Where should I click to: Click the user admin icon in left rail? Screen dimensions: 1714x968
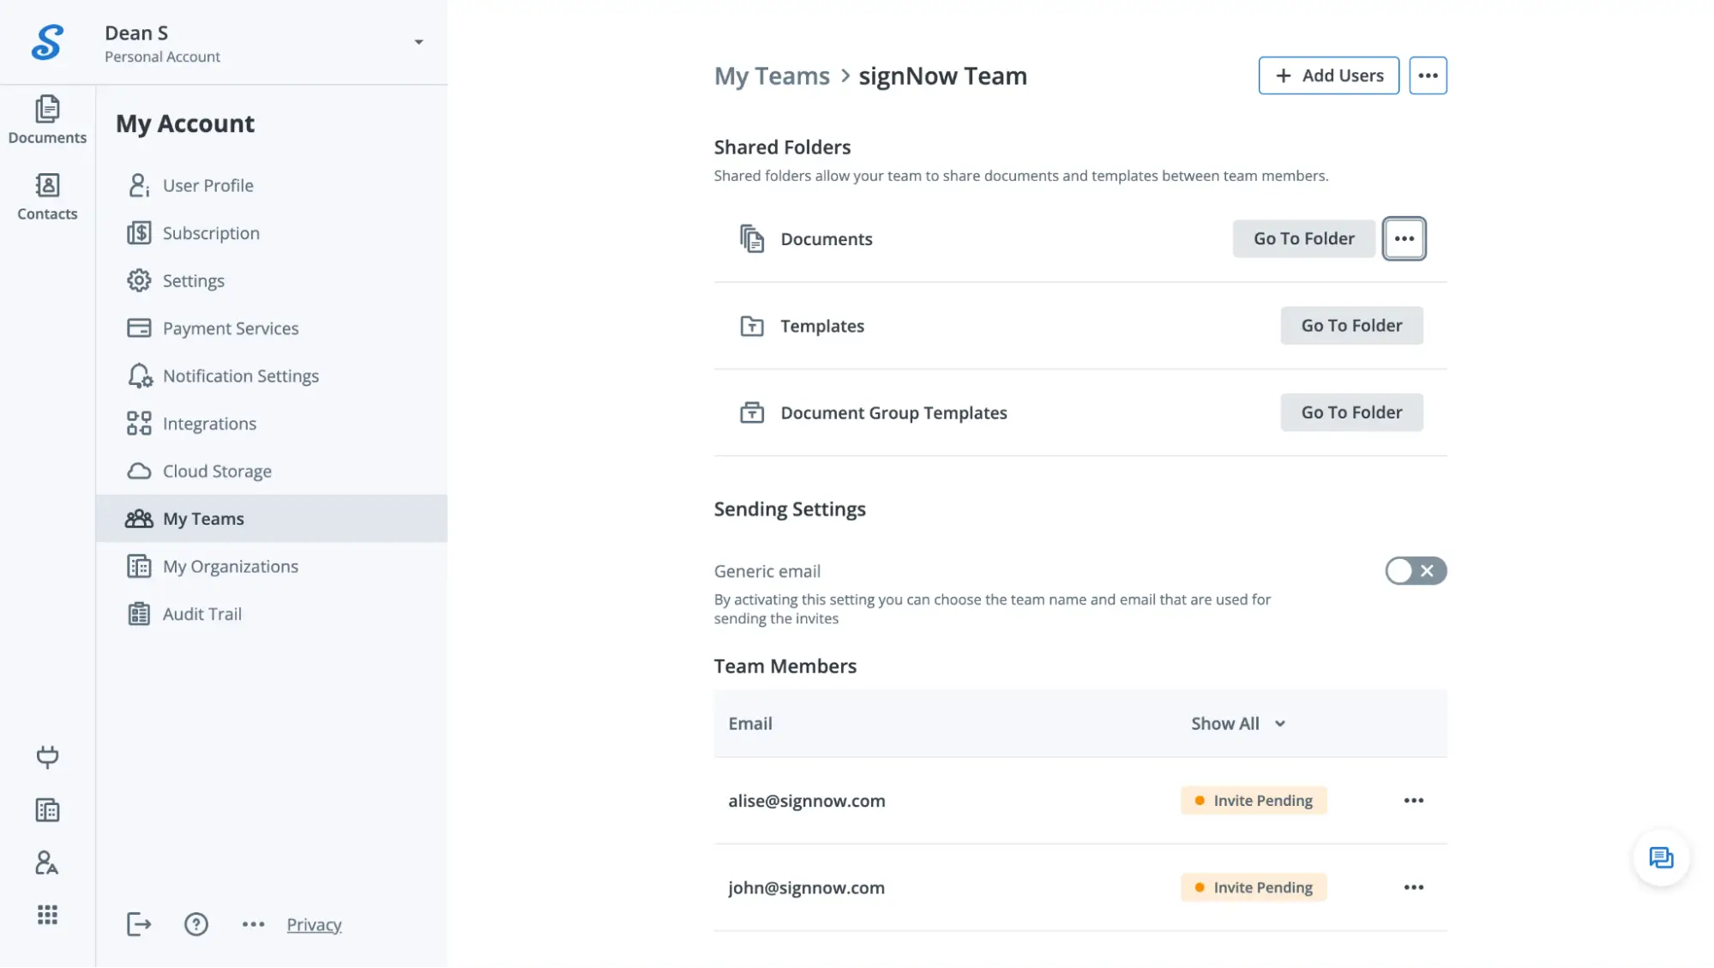coord(47,863)
